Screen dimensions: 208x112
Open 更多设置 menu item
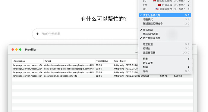pyautogui.click(x=165, y=63)
